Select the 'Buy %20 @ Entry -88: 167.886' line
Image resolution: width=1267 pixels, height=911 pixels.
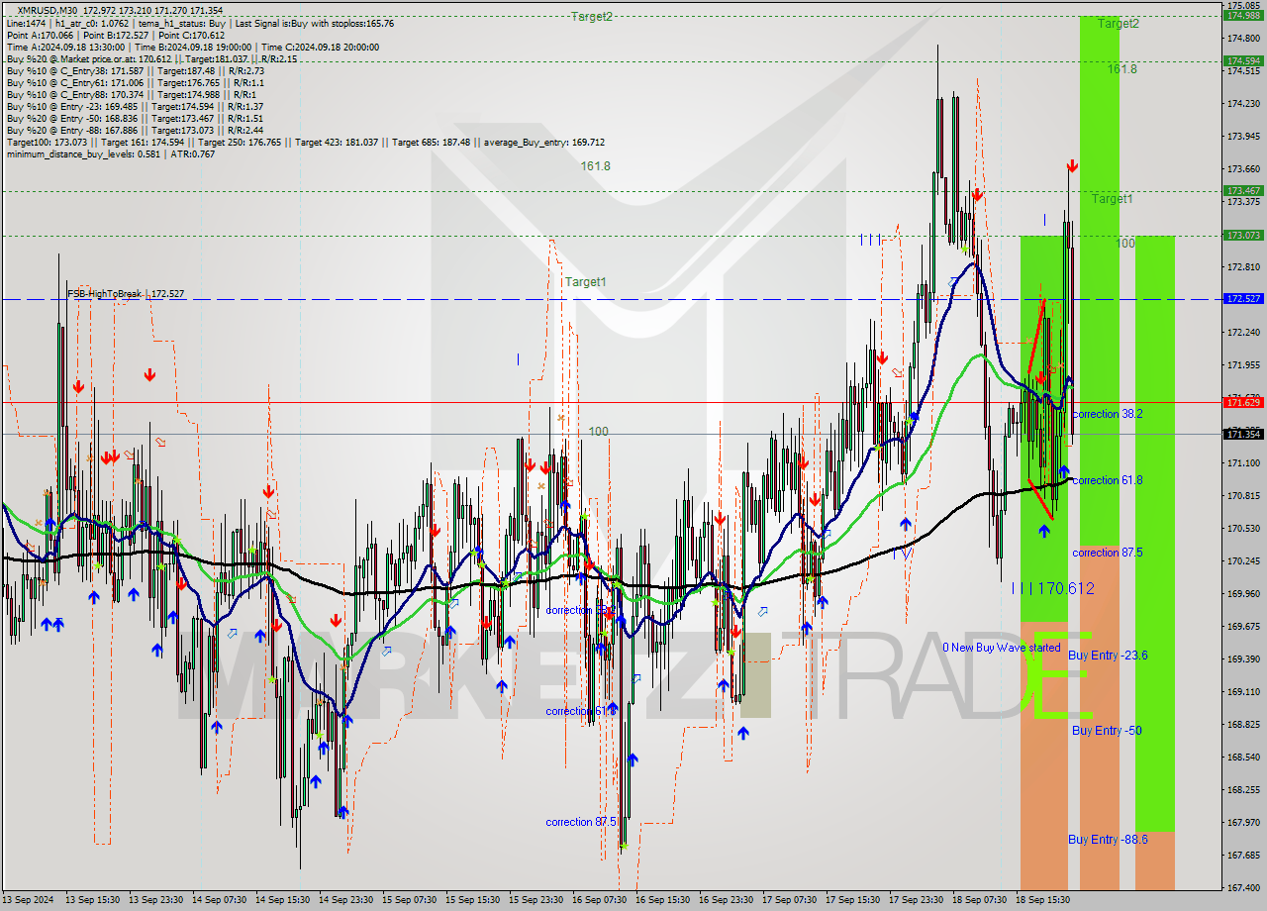pyautogui.click(x=135, y=130)
